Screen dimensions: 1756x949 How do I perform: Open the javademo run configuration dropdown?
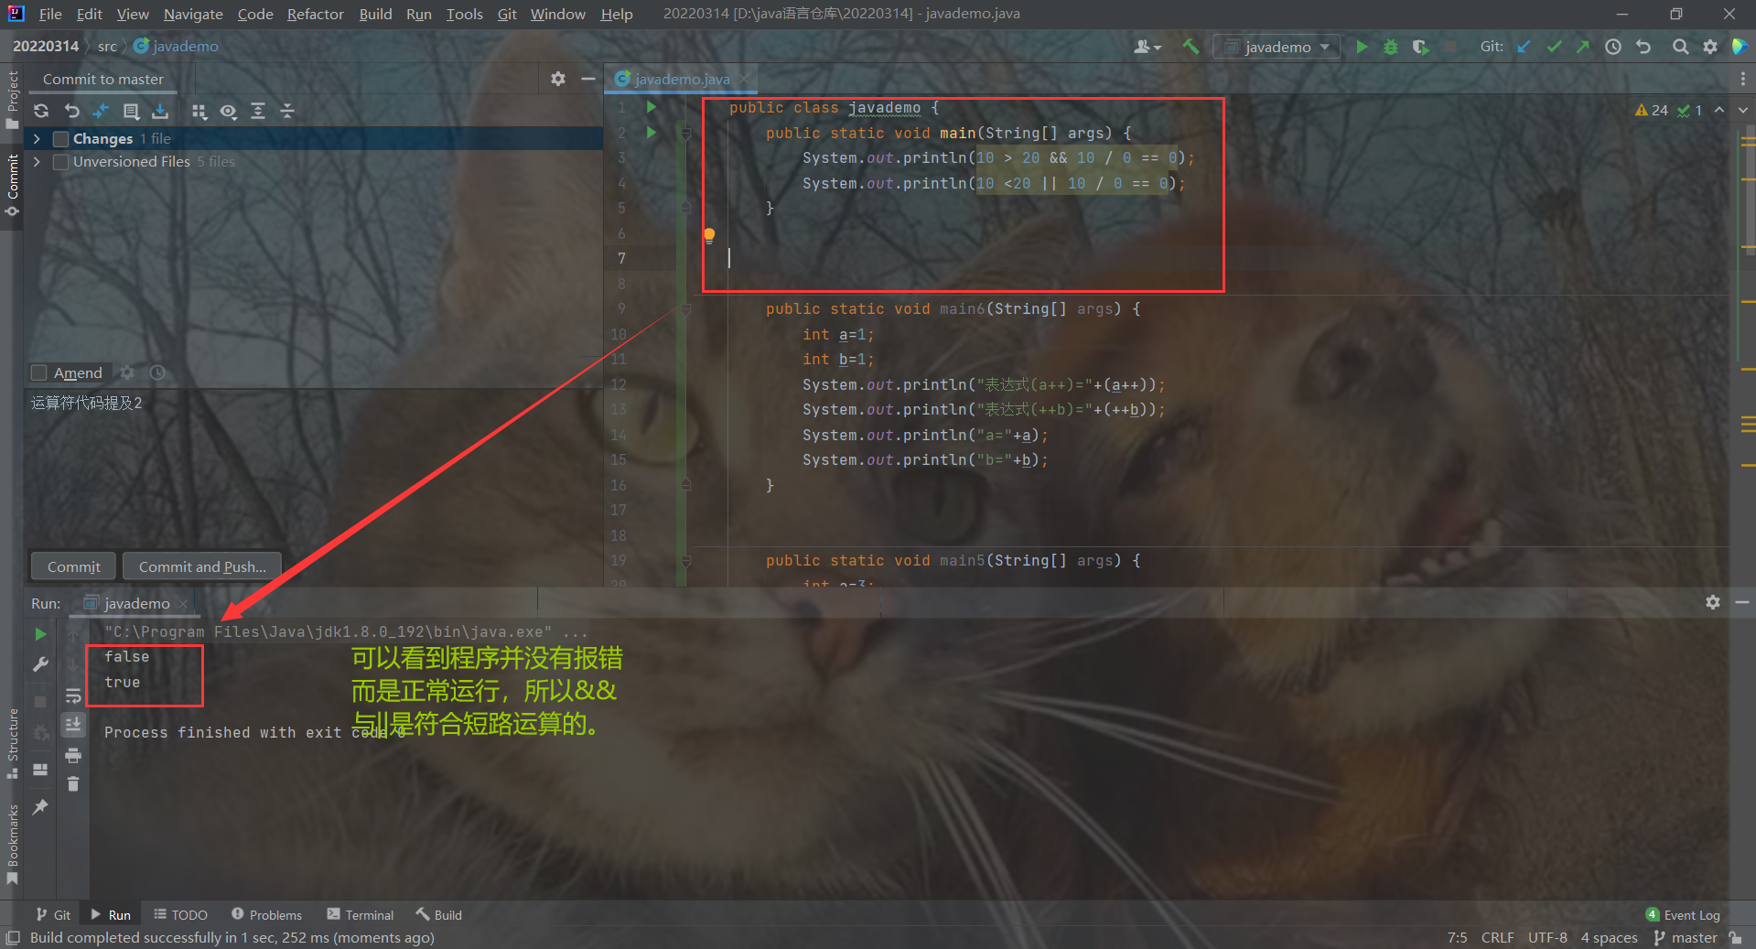click(1277, 47)
